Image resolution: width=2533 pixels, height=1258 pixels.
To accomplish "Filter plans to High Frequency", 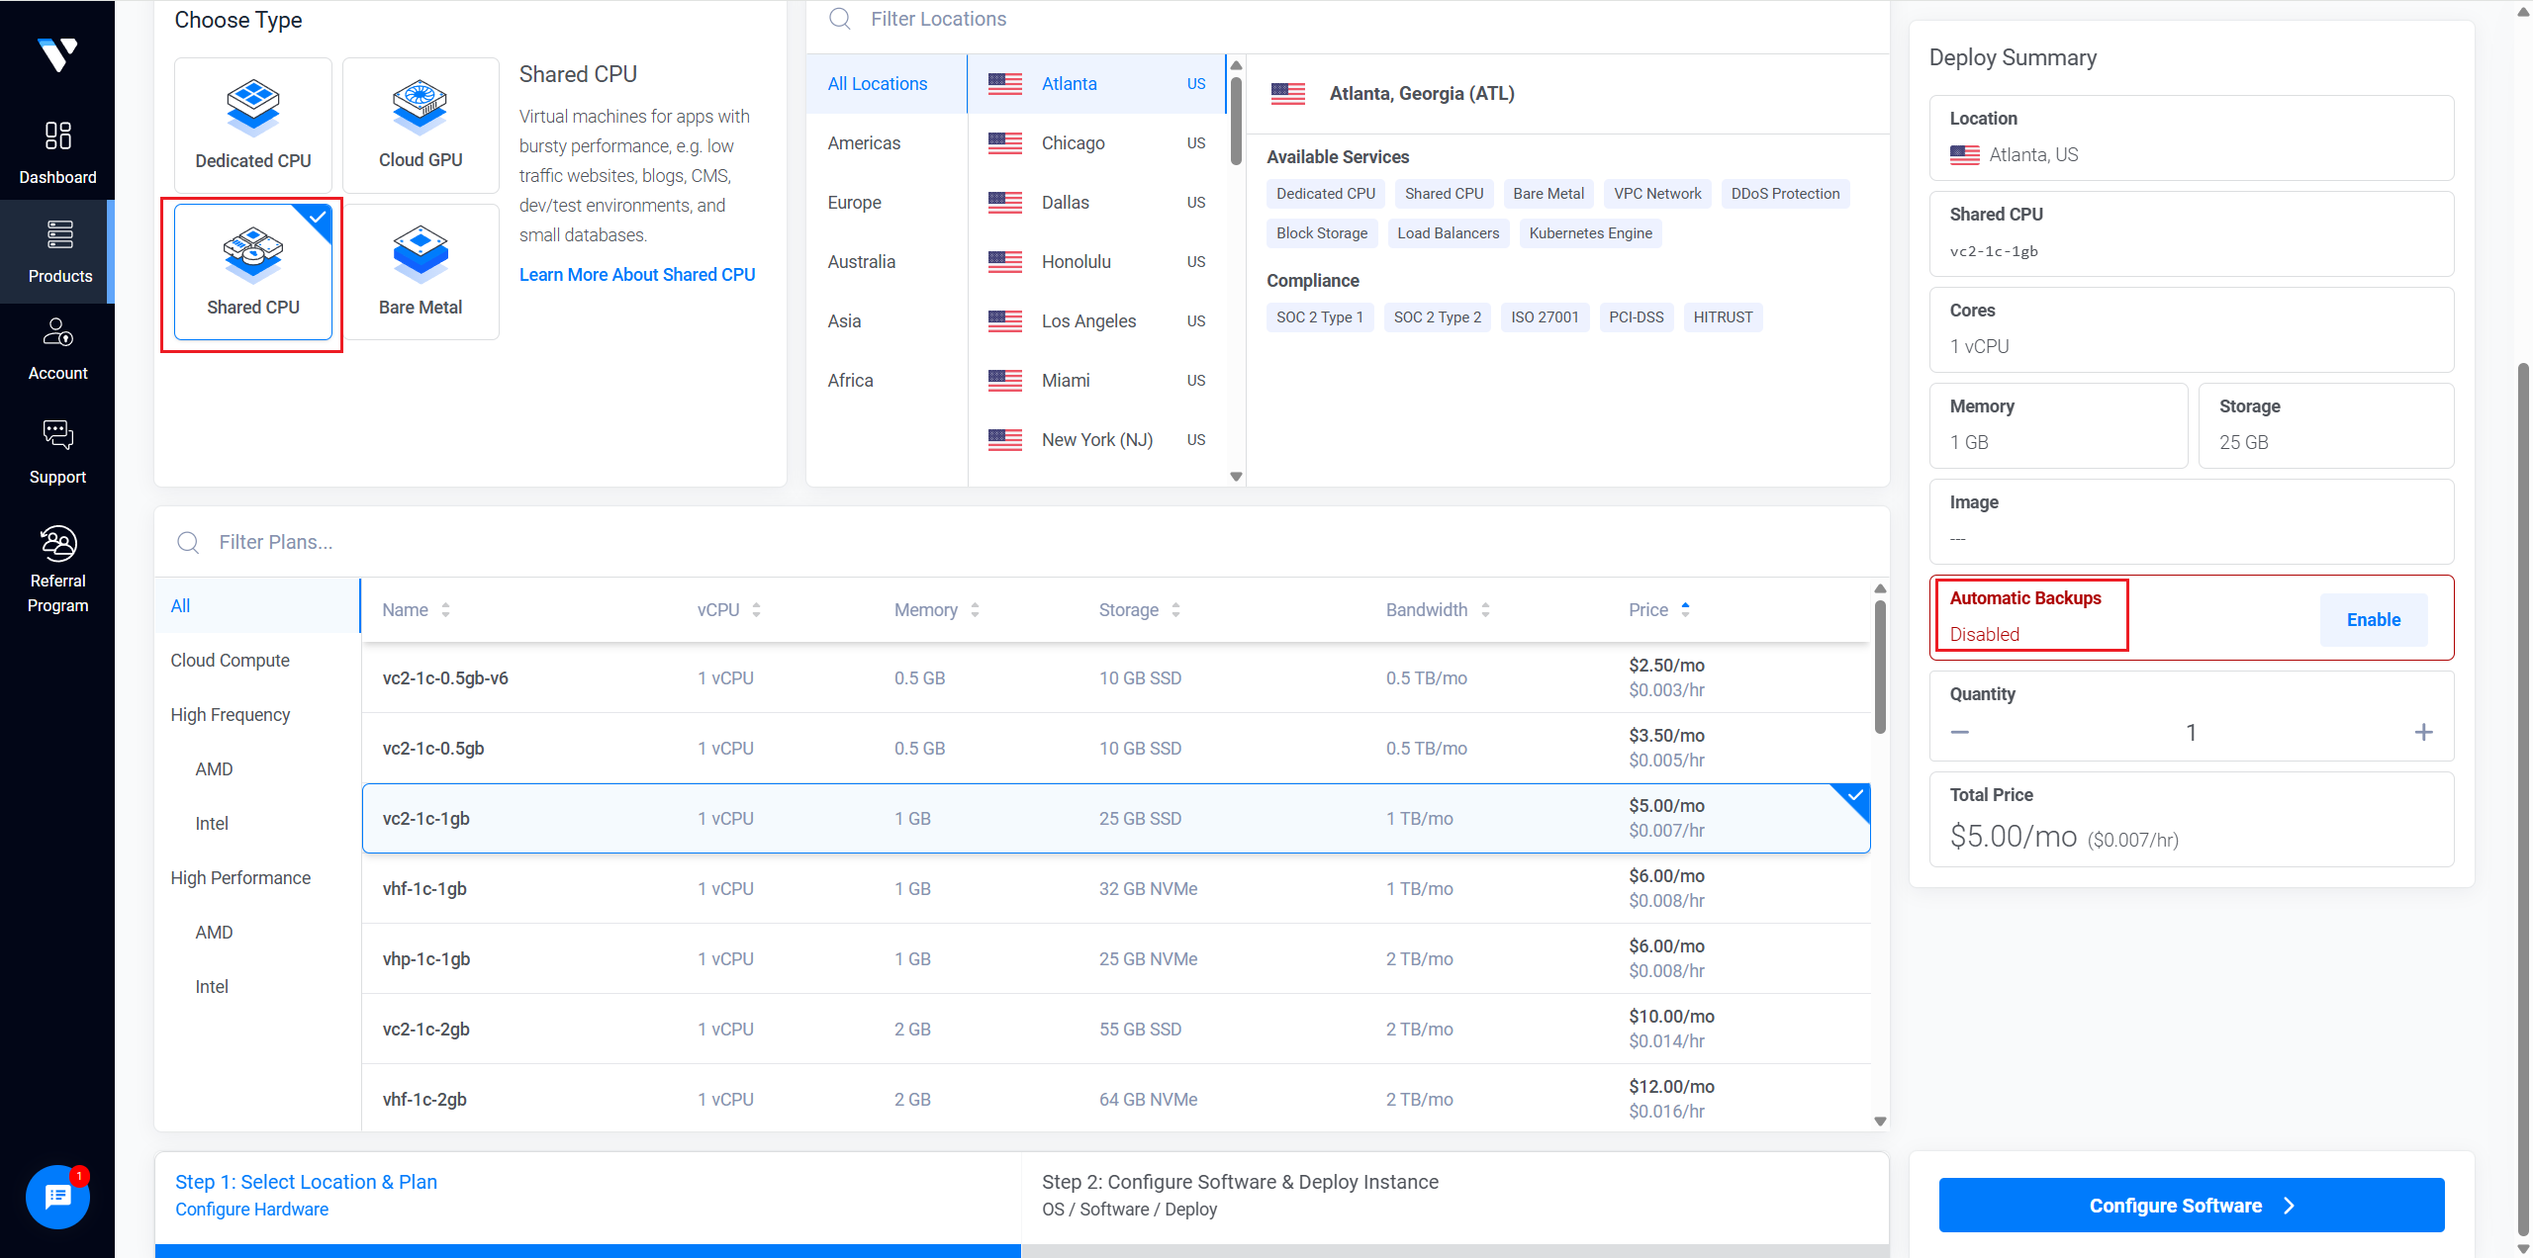I will tap(257, 715).
